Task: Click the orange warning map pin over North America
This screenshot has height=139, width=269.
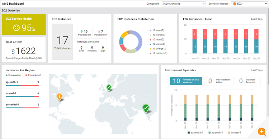Action: click(x=59, y=97)
